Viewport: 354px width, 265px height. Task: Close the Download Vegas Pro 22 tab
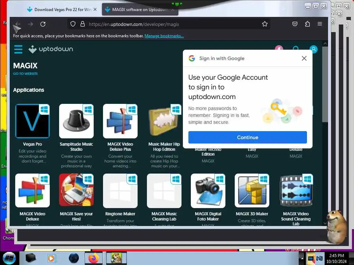[x=95, y=9]
